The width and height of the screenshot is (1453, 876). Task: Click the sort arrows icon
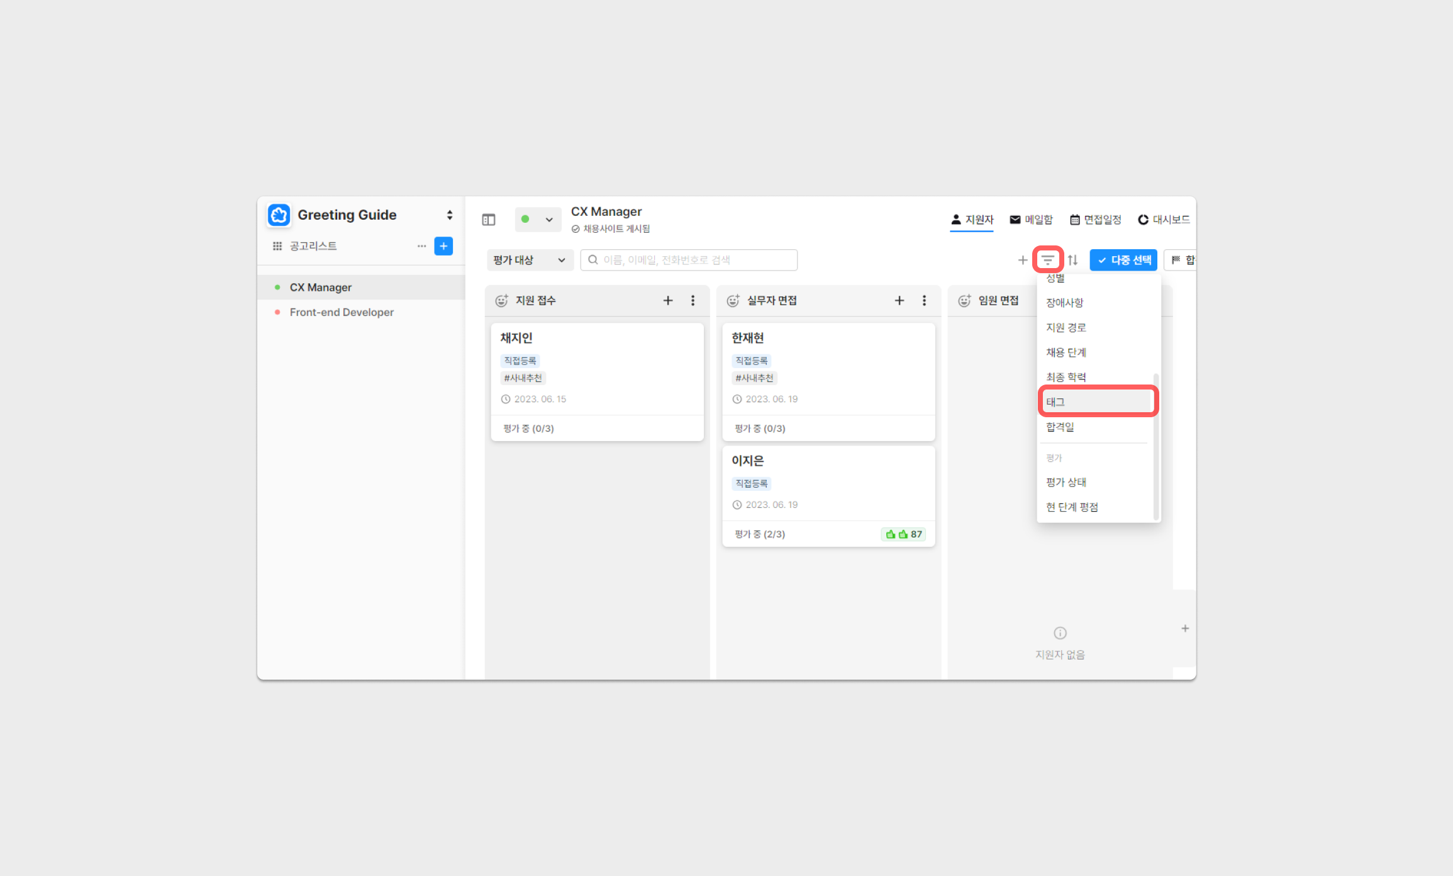tap(1073, 260)
